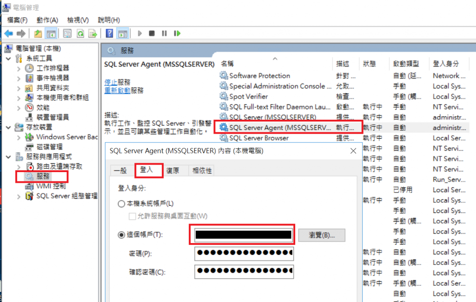This screenshot has width=476, height=302.
Task: Open 磁碟管理 in the tree
Action: point(49,147)
